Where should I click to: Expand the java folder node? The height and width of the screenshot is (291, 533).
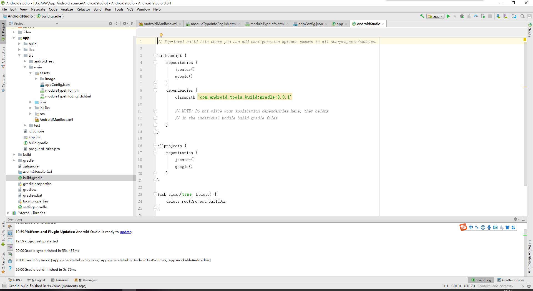[30, 102]
